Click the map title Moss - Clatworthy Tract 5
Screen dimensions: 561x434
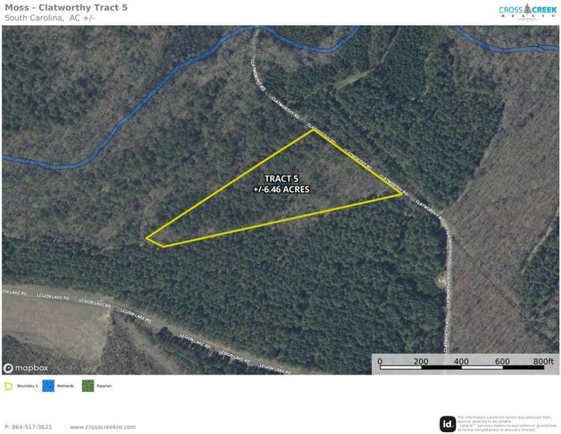tap(66, 8)
